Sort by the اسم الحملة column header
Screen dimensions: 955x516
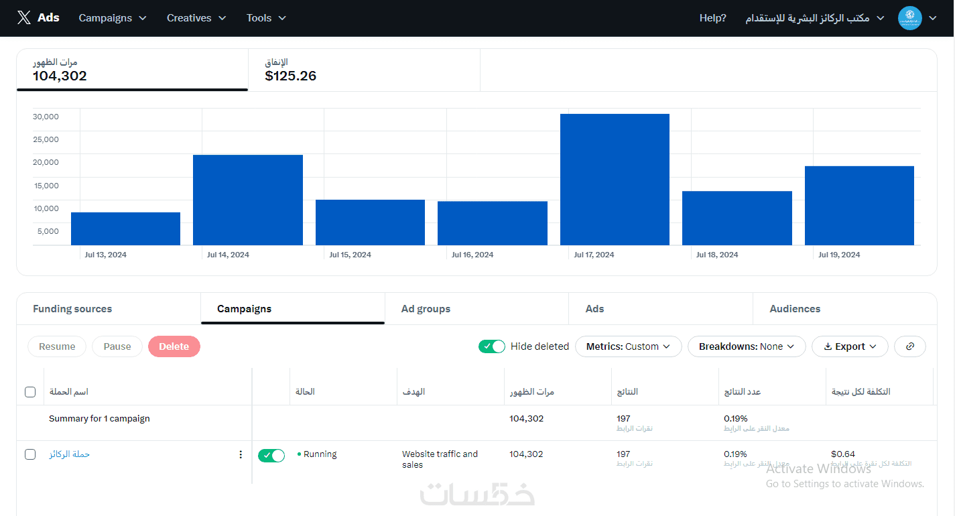69,392
